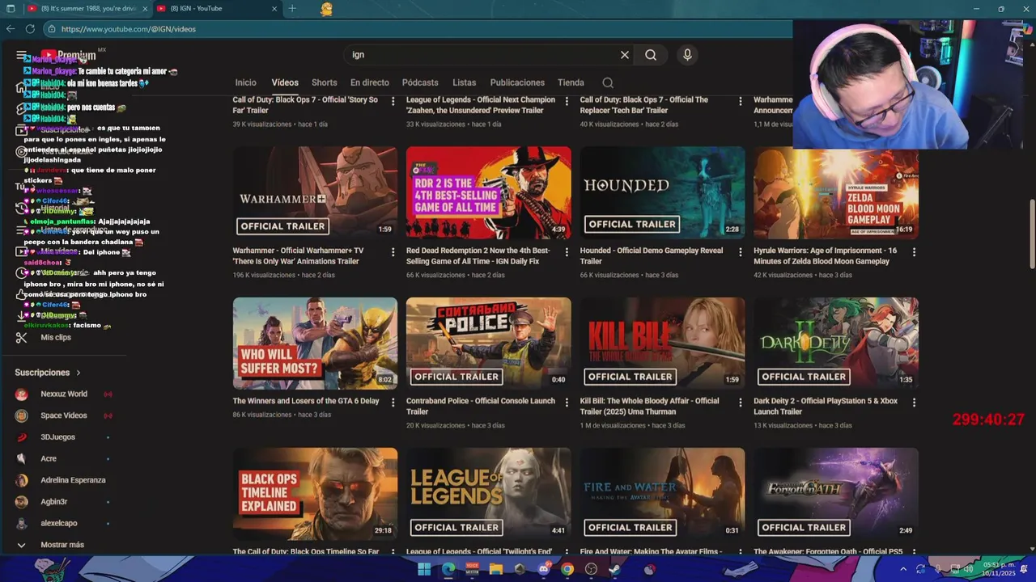Open Nexxuz World subscription channel
Screen dimensions: 1036x582
tap(63, 394)
